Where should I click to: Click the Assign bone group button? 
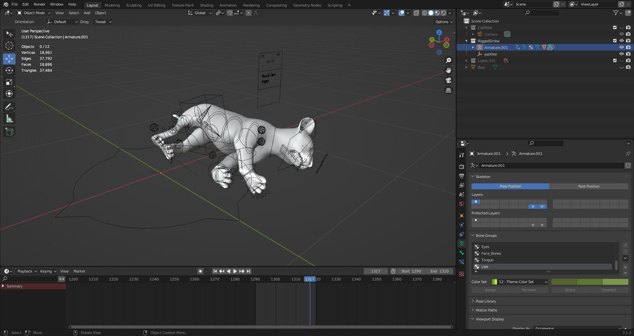[490, 290]
